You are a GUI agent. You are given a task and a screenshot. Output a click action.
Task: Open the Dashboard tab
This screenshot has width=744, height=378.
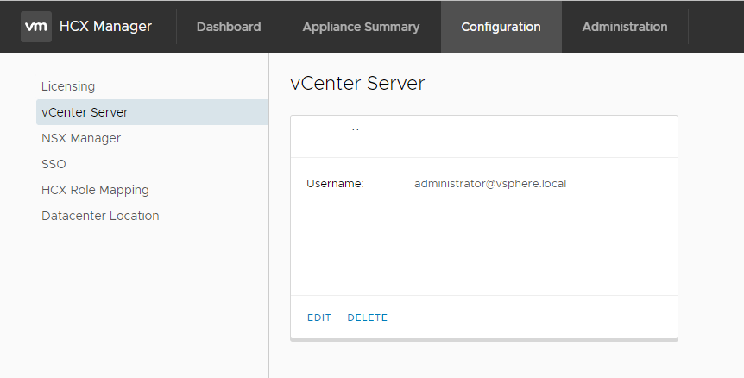coord(229,27)
